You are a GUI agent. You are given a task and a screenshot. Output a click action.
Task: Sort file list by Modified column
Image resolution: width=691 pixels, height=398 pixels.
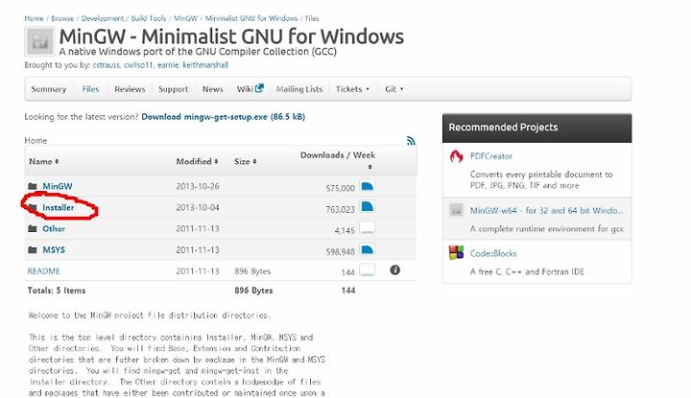coord(197,161)
